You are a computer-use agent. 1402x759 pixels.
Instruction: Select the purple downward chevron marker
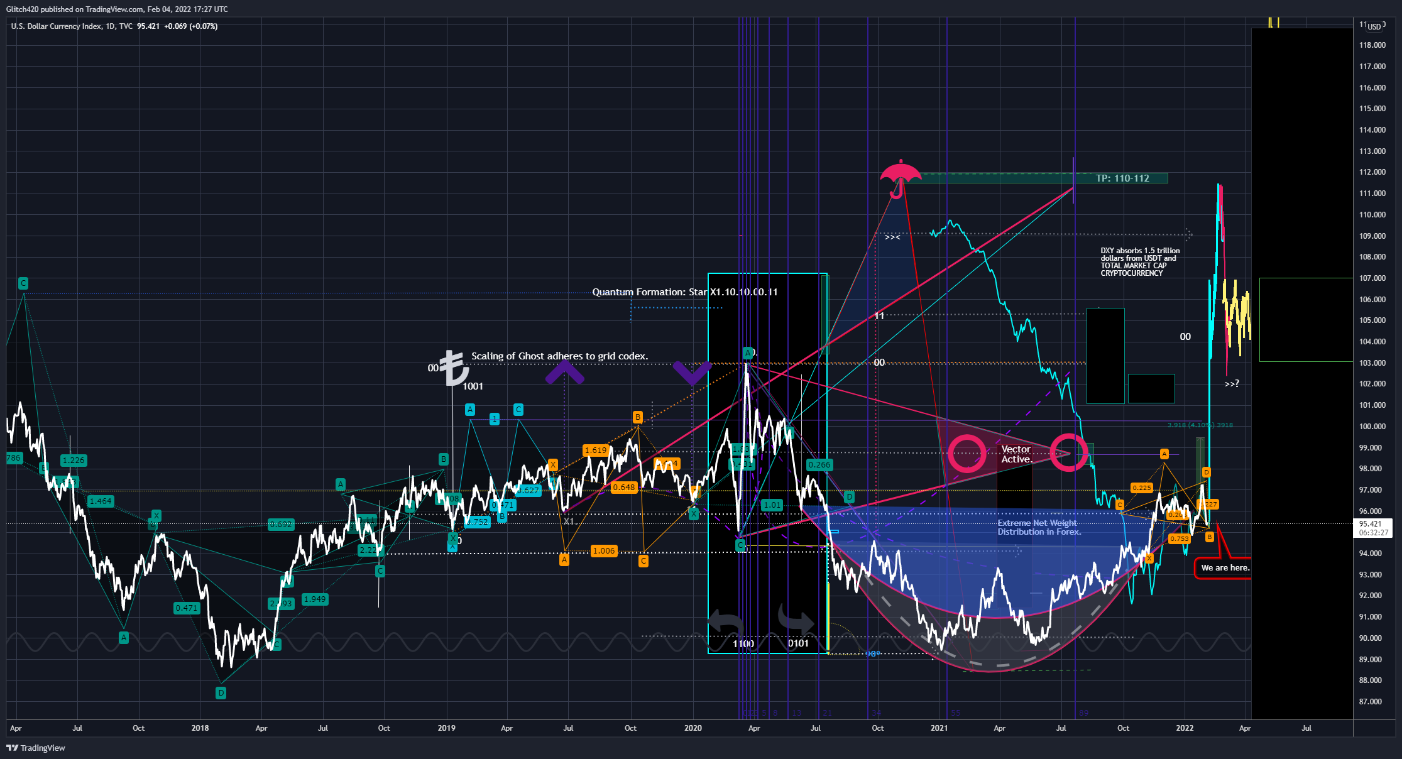click(693, 373)
